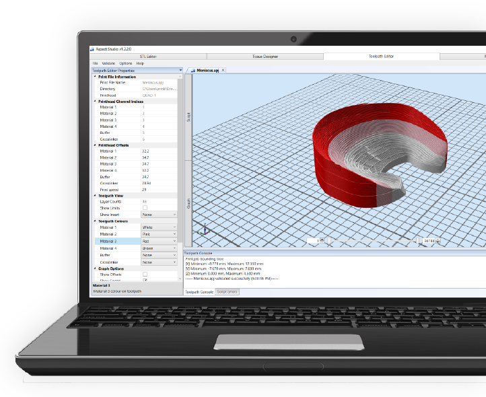Switch to the Tissue Designer tab
Viewport: 486px width, 397px height.
pos(265,57)
